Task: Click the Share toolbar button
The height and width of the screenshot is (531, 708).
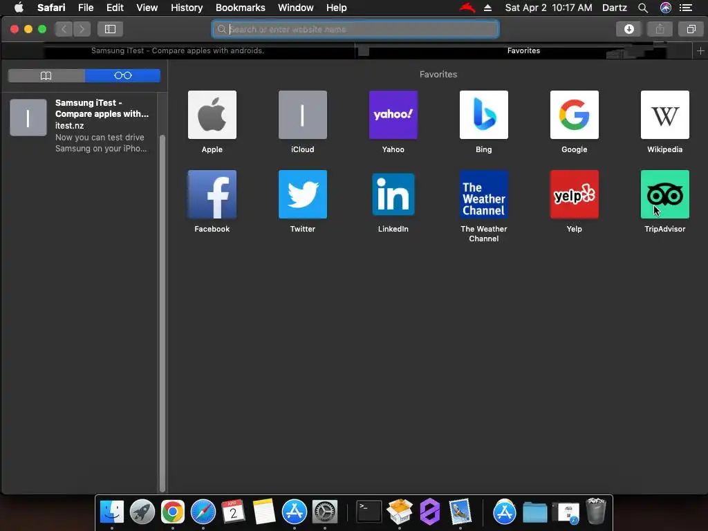Action: (x=660, y=29)
